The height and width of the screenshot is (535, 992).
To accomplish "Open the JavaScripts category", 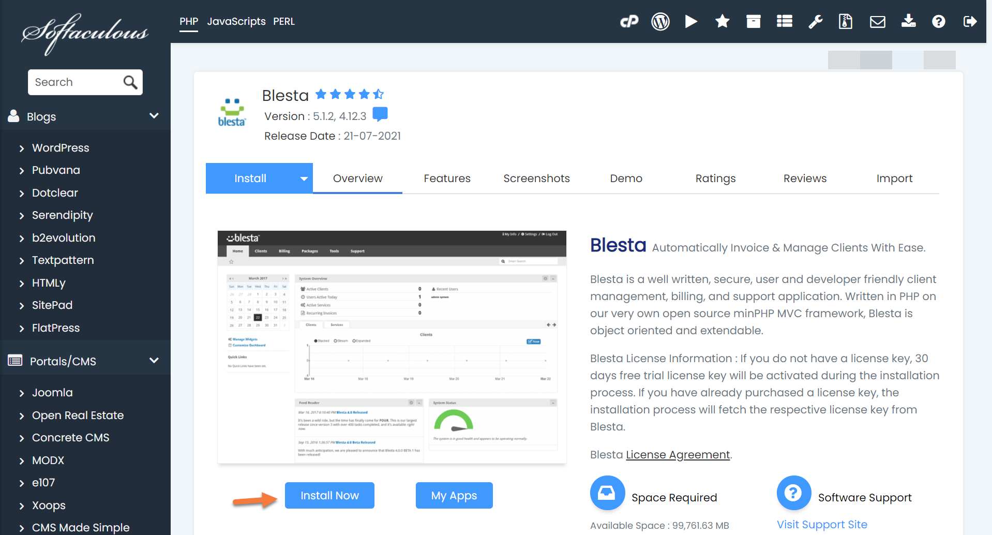I will click(236, 21).
